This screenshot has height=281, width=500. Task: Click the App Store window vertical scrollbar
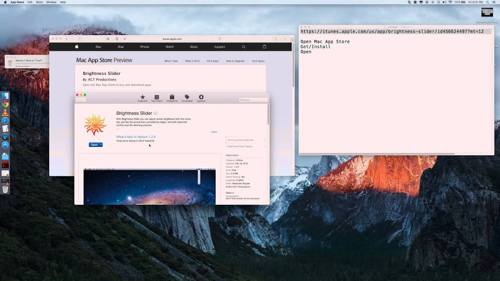tap(268, 115)
